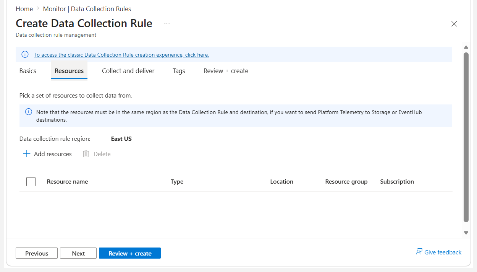Click the Next button

(78, 253)
